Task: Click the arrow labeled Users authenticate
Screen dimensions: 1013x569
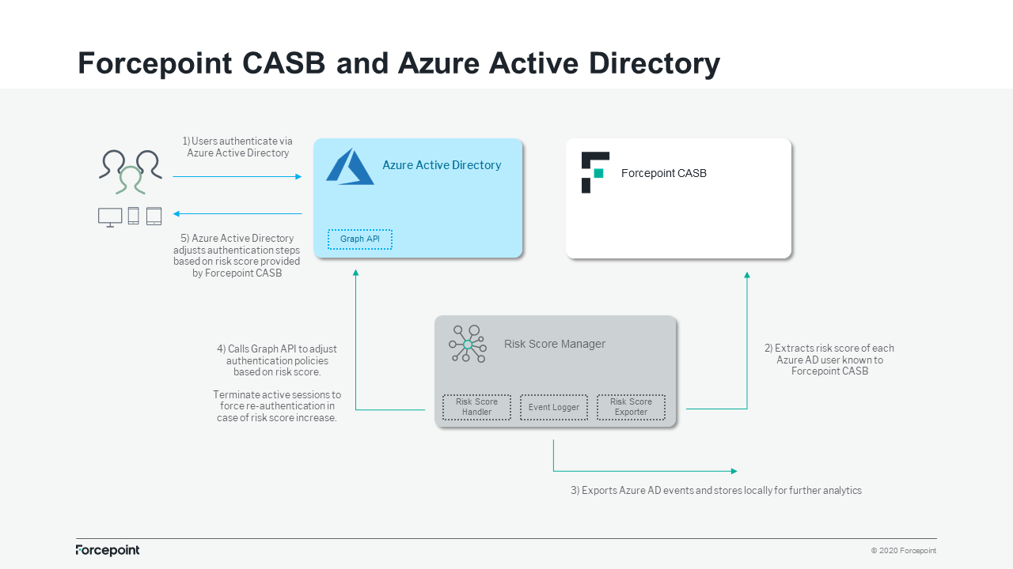Action: (237, 176)
